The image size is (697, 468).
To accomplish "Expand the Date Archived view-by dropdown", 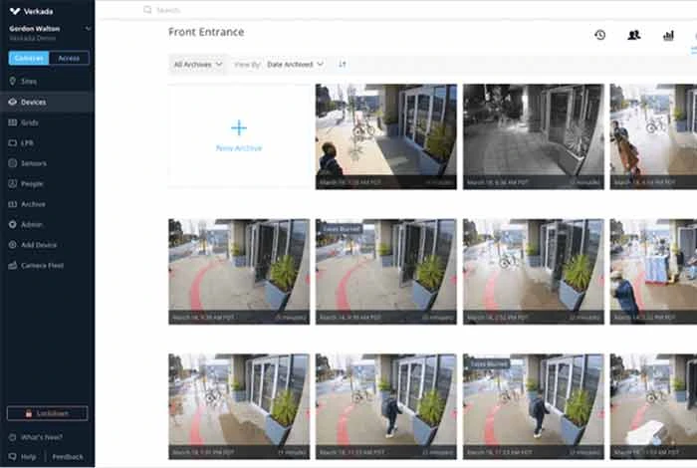I will coord(295,65).
